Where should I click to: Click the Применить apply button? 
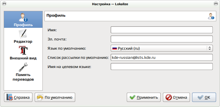[144, 97]
